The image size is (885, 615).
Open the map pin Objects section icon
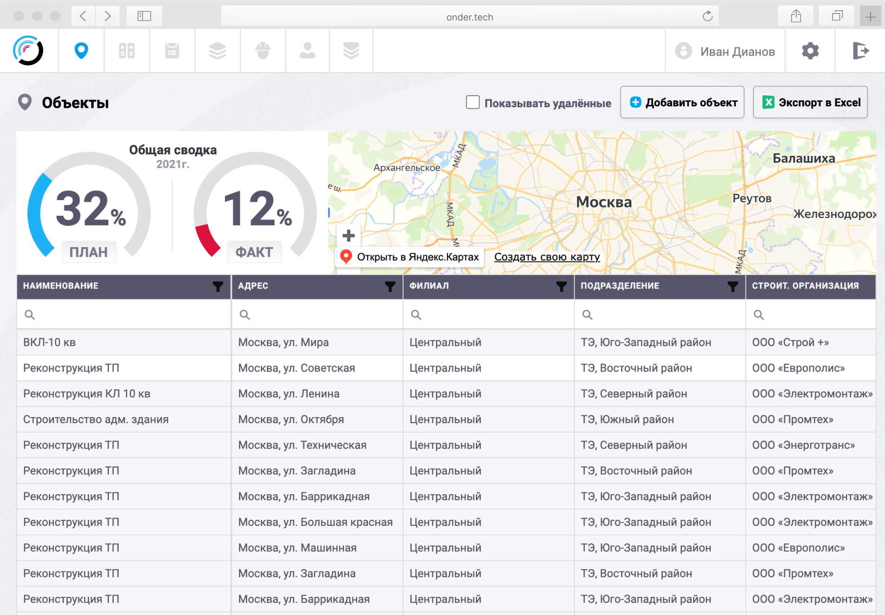81,51
